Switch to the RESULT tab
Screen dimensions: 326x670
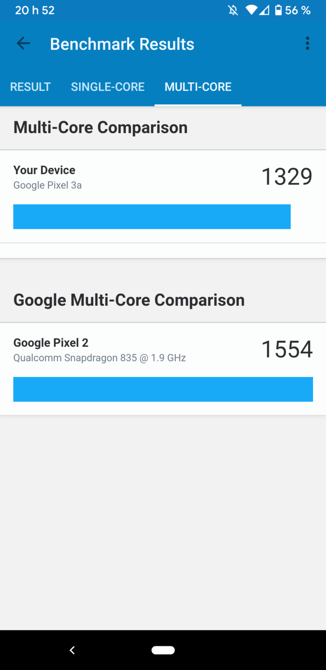point(31,87)
